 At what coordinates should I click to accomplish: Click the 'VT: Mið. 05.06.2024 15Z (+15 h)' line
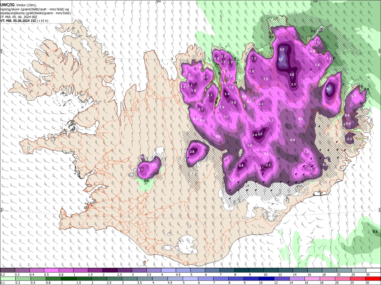point(24,21)
